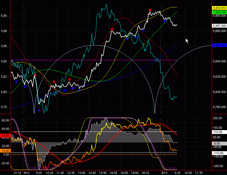227x175 pixels.
Task: Click the 5,800.000 right axis value
Action: pyautogui.click(x=219, y=92)
